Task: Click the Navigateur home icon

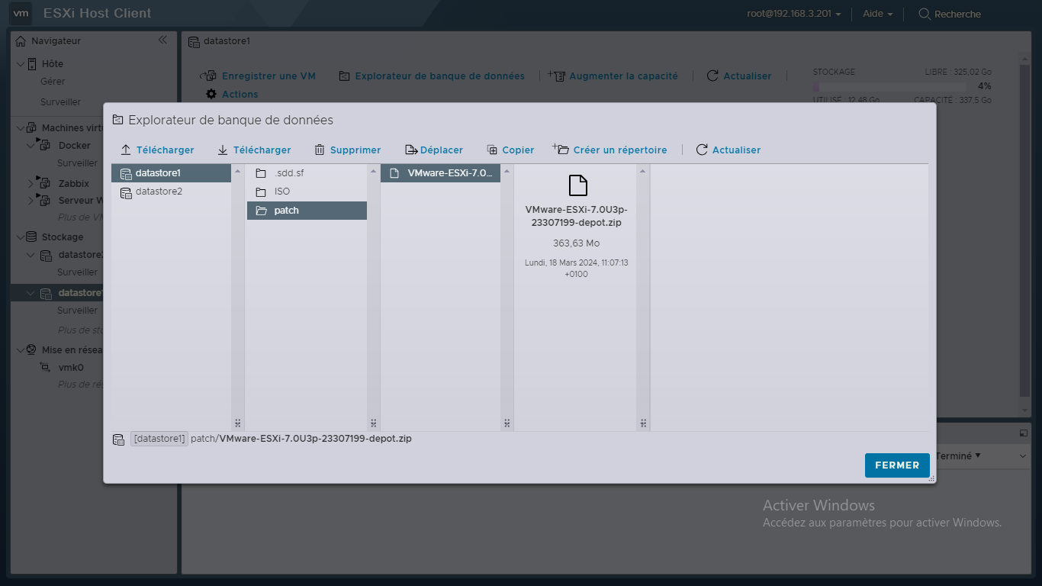Action: 21,41
